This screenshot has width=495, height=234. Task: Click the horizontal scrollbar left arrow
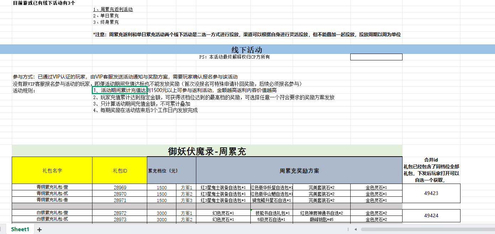click(356, 229)
